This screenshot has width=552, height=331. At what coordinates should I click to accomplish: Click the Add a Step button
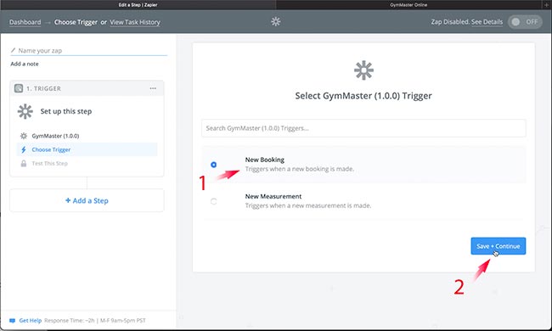click(x=87, y=200)
